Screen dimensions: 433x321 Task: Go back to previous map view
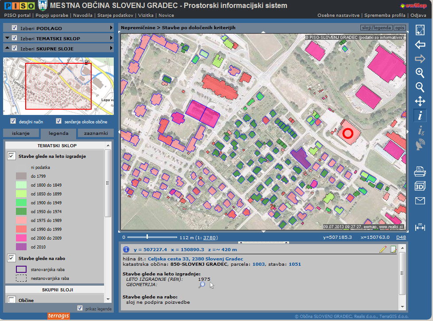[420, 45]
